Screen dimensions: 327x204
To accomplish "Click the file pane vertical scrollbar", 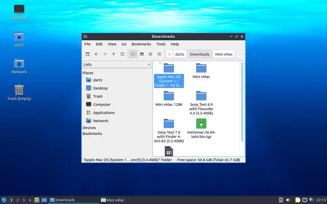I will click(x=242, y=102).
